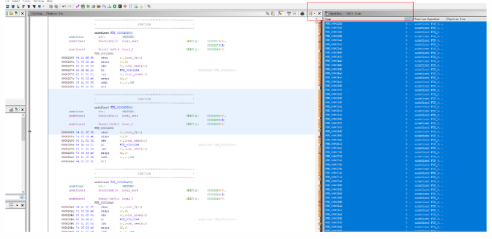Click the Paste icon in the Listing header
Viewport: 492px width, 239px height.
point(273,13)
